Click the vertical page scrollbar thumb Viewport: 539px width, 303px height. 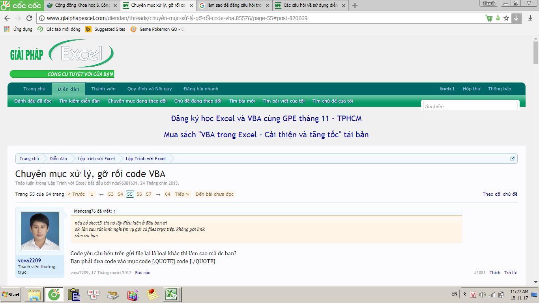(x=536, y=51)
